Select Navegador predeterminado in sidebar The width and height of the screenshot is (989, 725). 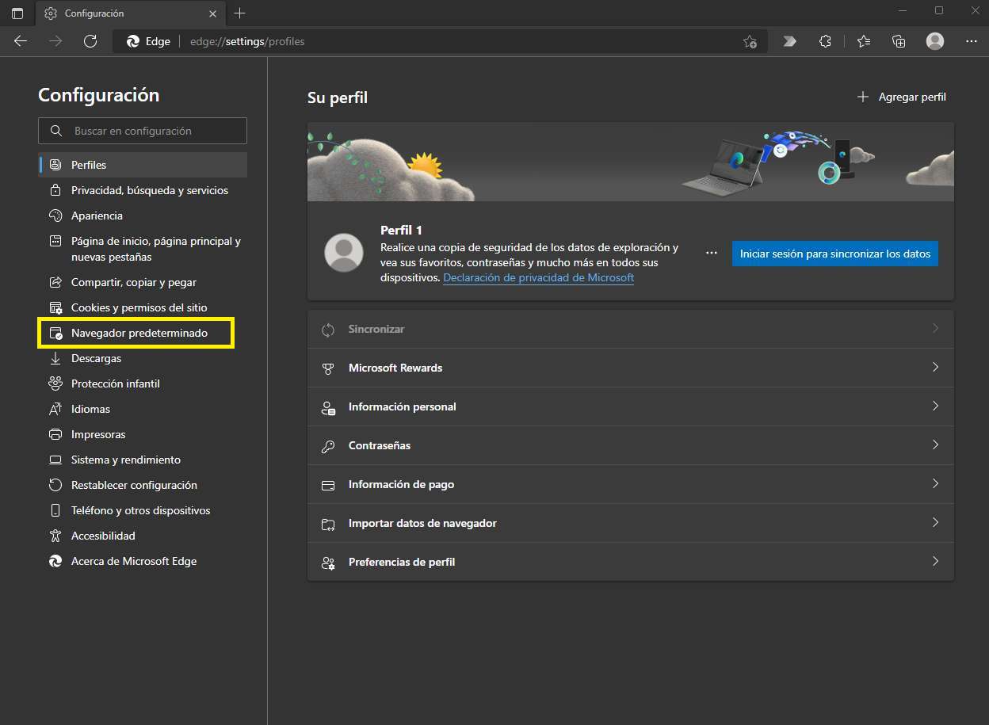click(143, 333)
